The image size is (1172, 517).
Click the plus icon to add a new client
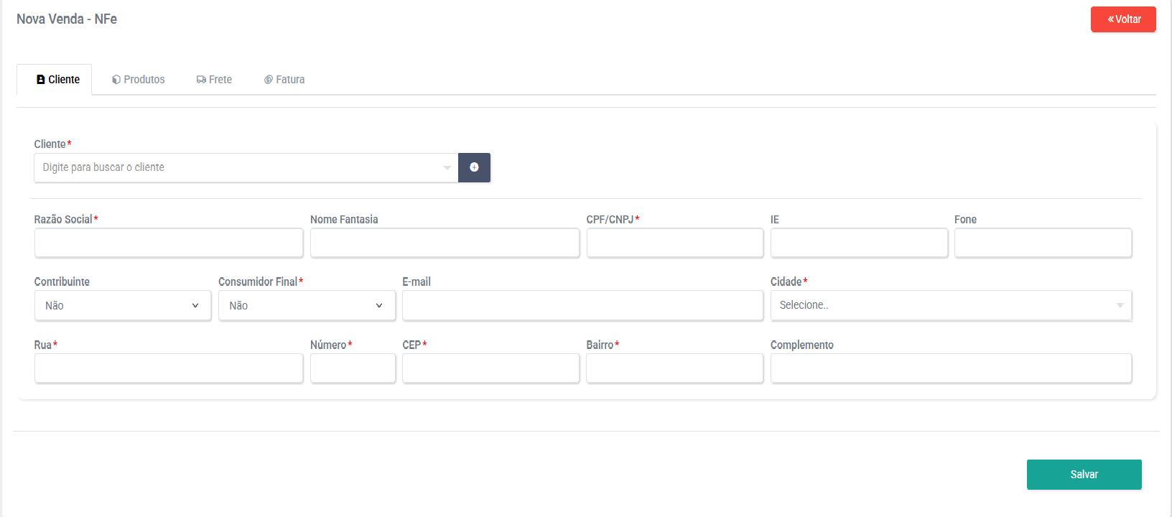pyautogui.click(x=474, y=167)
